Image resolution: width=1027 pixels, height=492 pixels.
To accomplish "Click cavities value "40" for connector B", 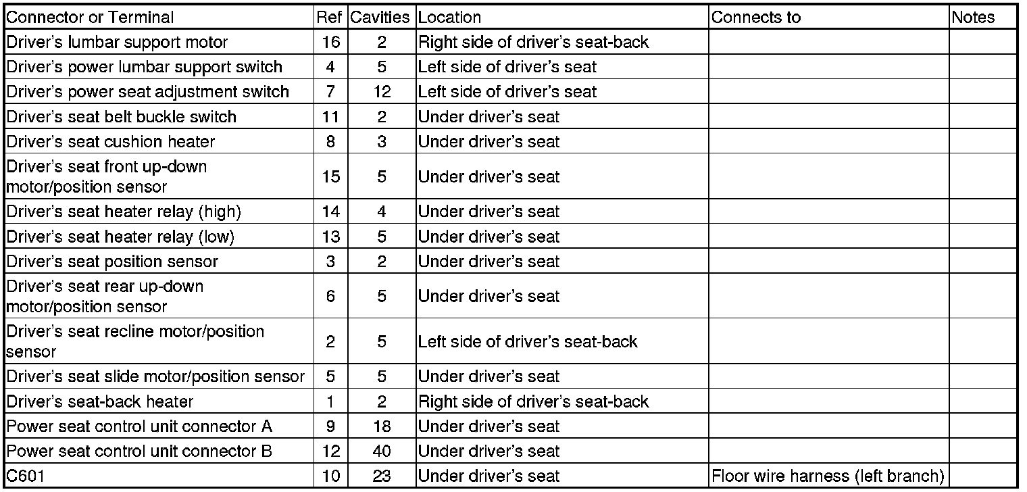I will 382,451.
